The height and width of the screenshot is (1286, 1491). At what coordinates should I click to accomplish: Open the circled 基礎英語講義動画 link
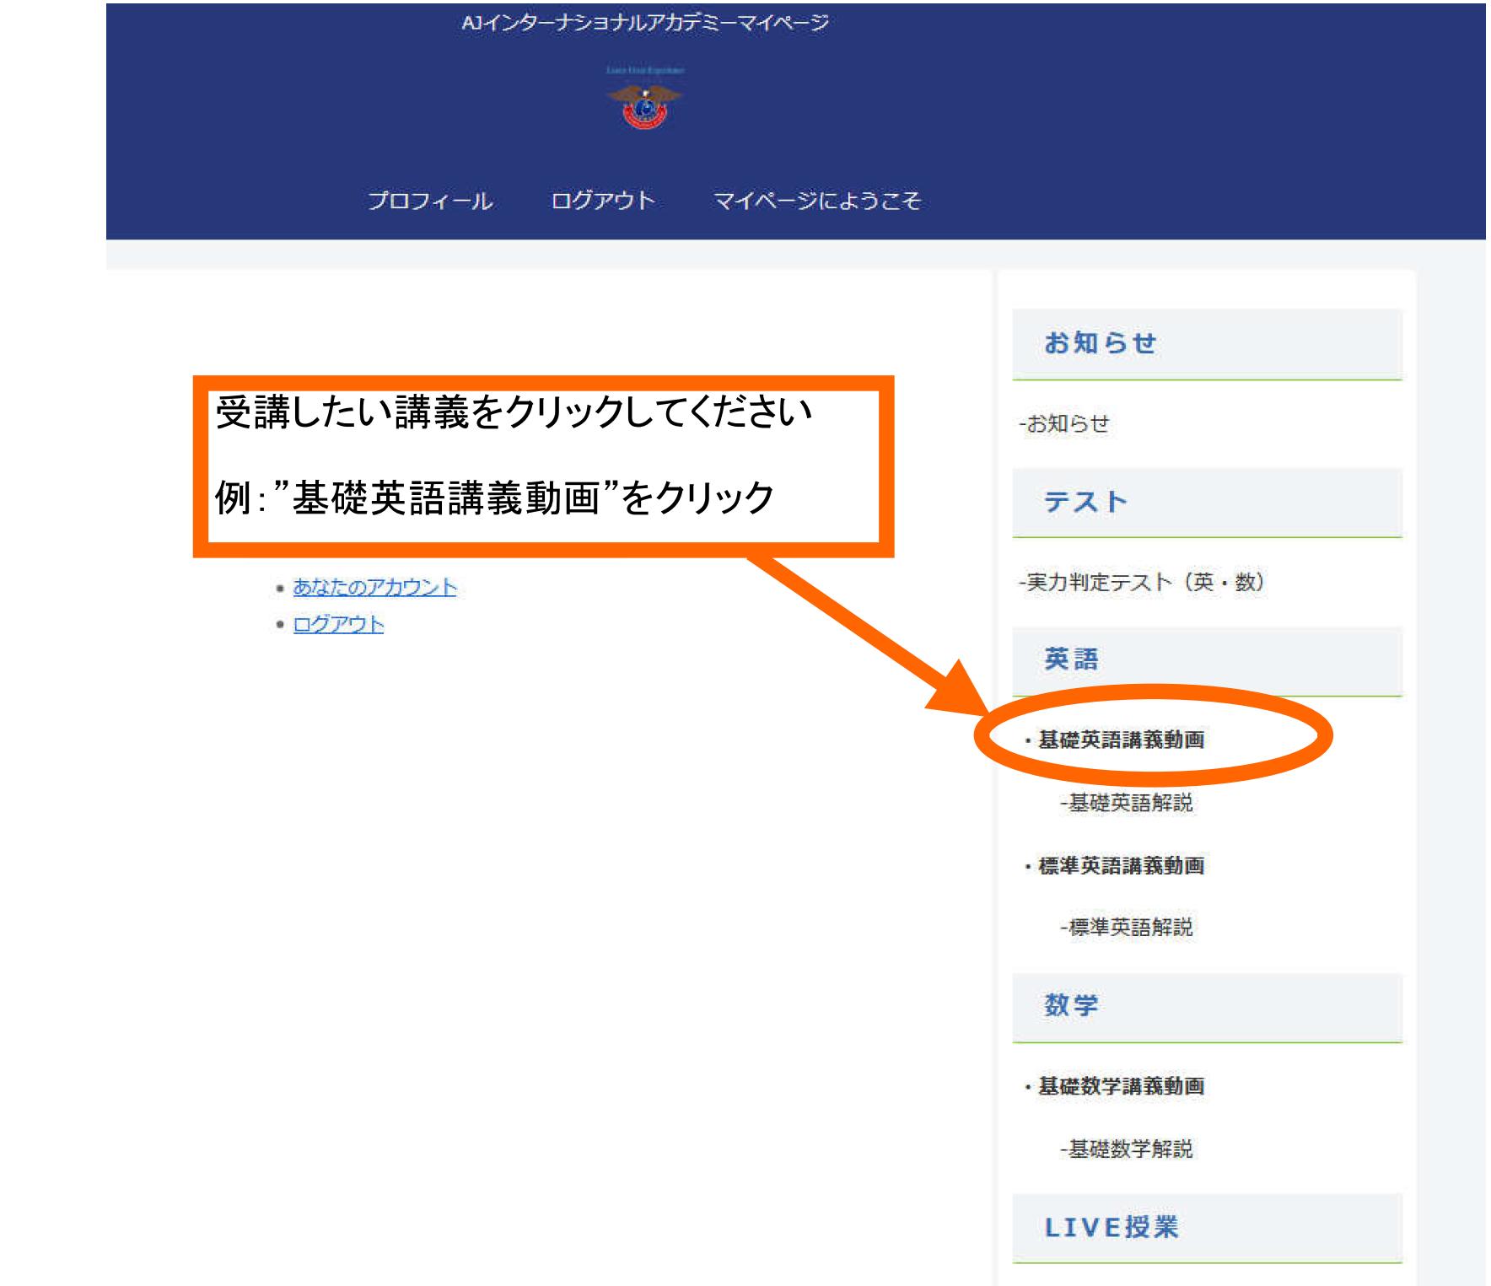[x=1121, y=740]
